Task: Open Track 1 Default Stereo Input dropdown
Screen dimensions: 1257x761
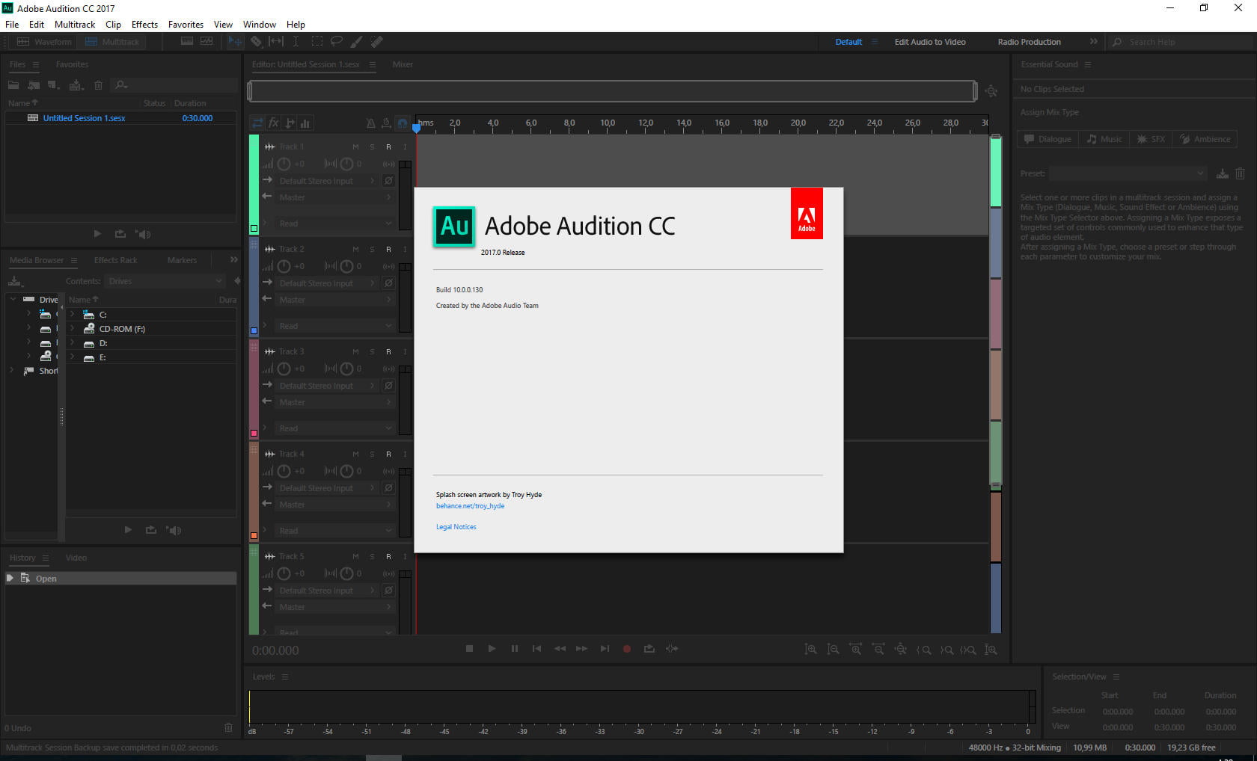Action: 326,181
